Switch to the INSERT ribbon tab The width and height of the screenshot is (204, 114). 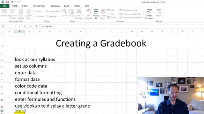25,6
